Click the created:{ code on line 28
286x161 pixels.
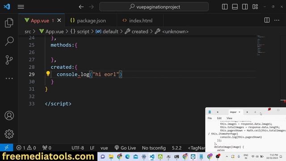point(64,67)
